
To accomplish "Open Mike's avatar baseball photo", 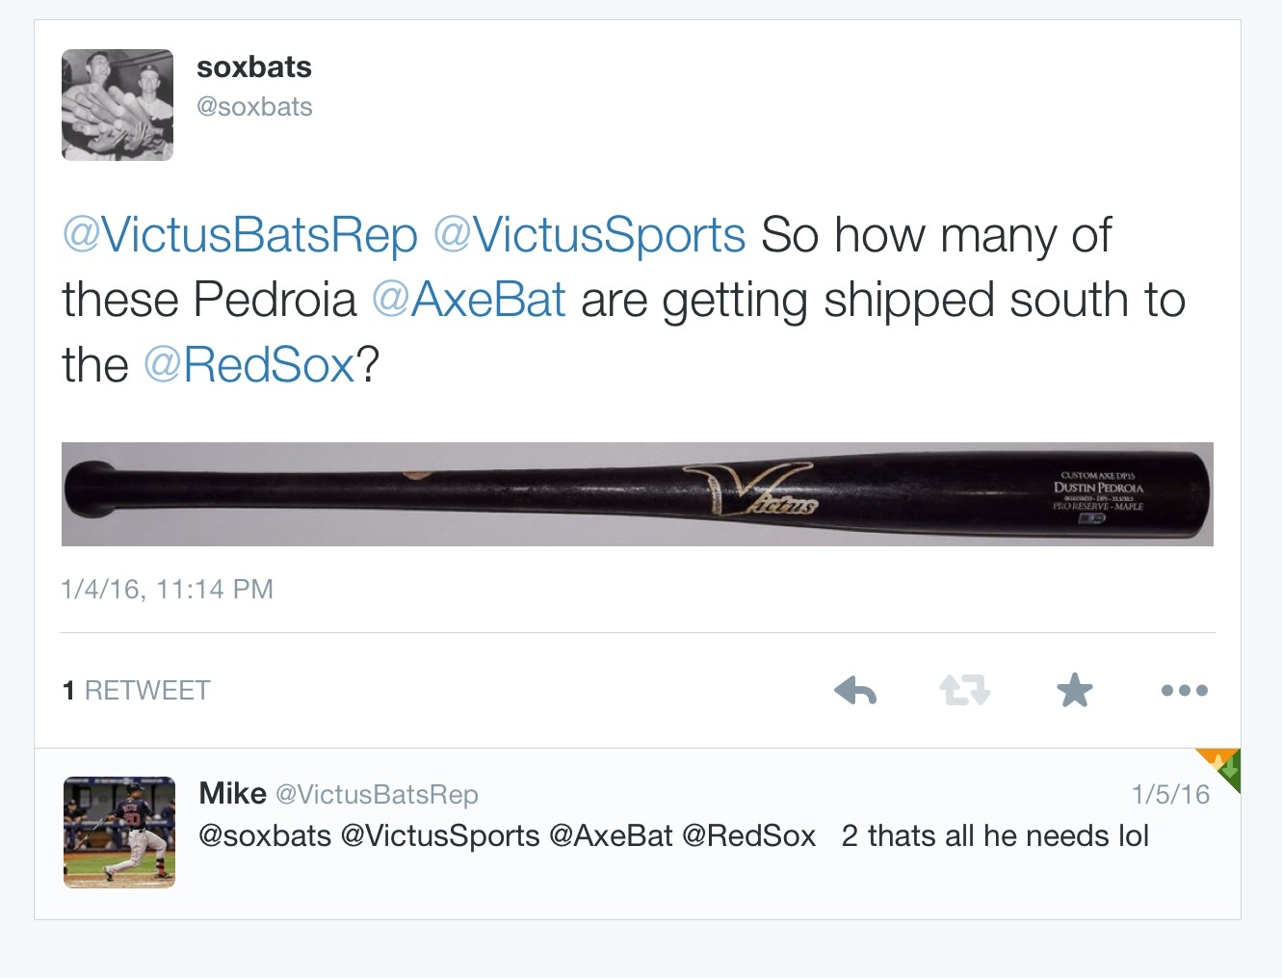I will 119,833.
